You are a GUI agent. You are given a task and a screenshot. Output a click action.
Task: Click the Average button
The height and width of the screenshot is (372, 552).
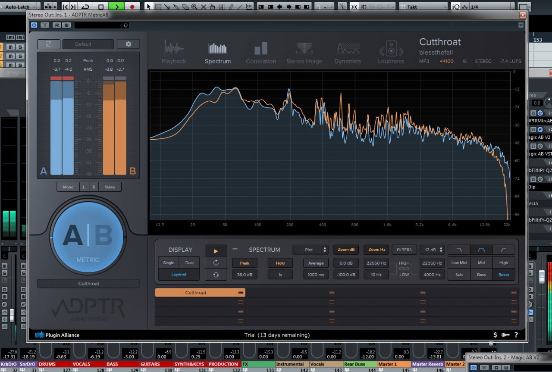(x=316, y=263)
